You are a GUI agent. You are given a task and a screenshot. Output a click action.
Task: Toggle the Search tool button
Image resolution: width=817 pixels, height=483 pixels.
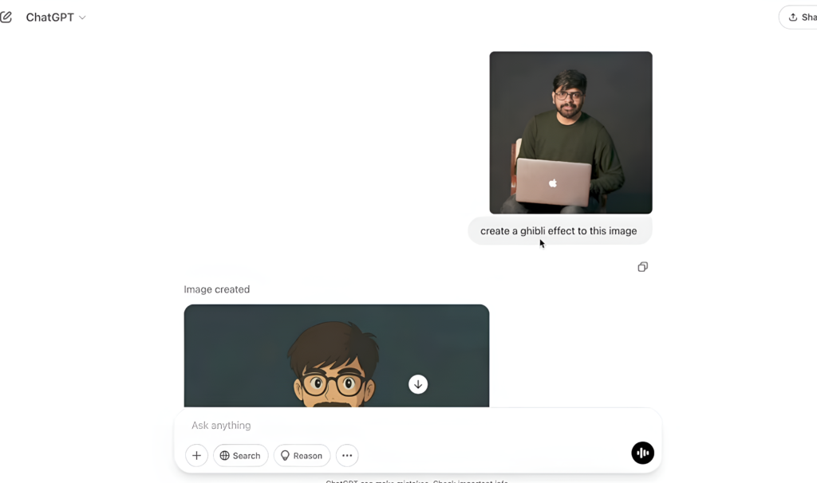(x=240, y=455)
